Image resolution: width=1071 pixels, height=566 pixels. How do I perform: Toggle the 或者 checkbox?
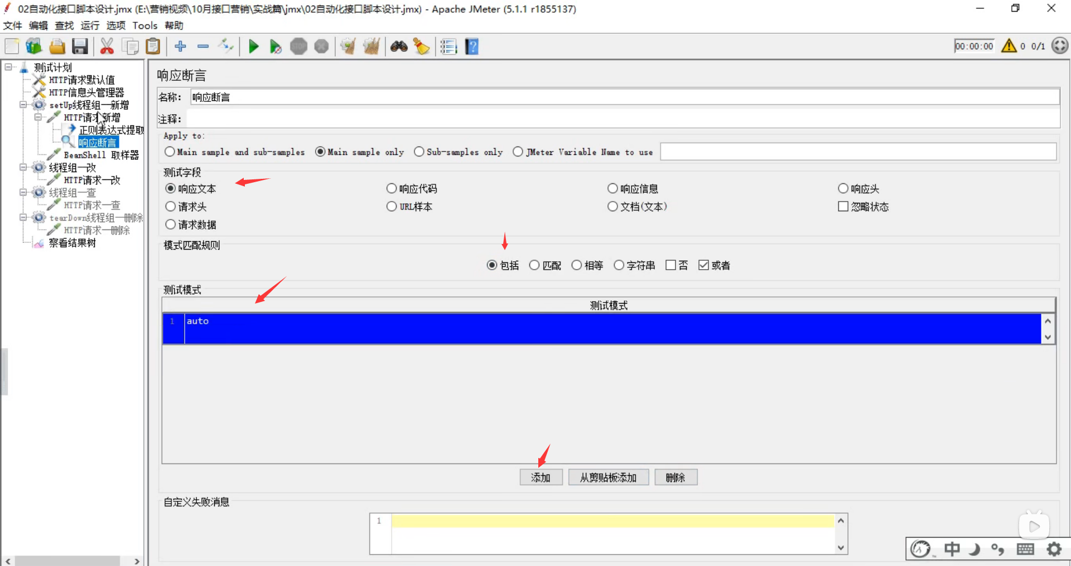pos(715,265)
